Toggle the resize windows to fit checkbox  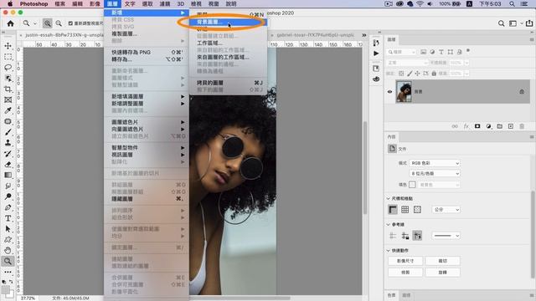click(x=70, y=23)
